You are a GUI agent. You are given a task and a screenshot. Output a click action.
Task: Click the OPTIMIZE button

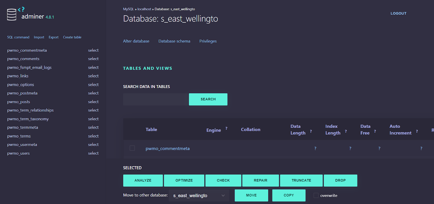coord(184,180)
